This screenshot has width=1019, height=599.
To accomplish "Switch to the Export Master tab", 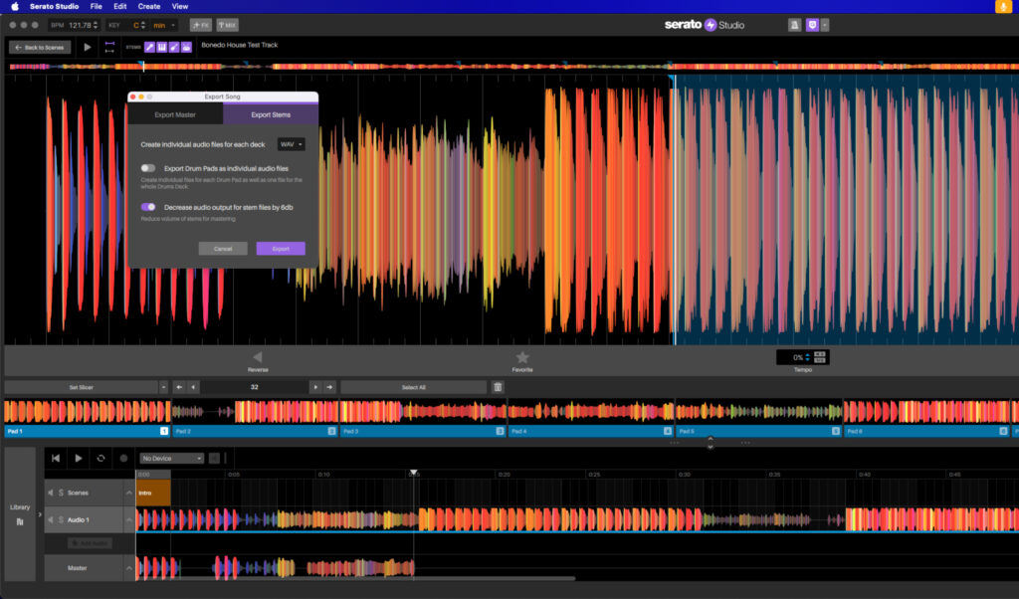I will [175, 114].
